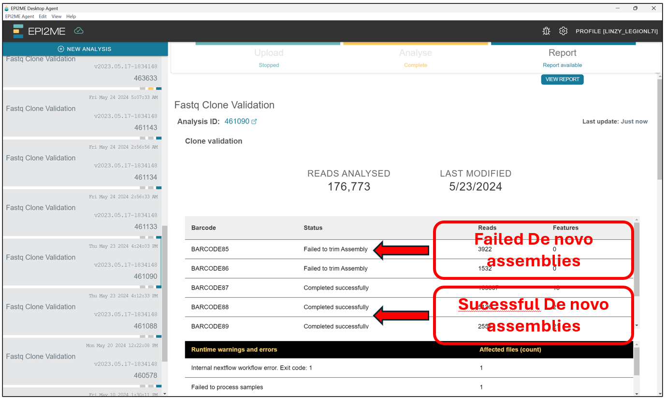Viewport: 666px width, 400px height.
Task: Click Internal nextflow workflow error row
Action: click(x=409, y=368)
